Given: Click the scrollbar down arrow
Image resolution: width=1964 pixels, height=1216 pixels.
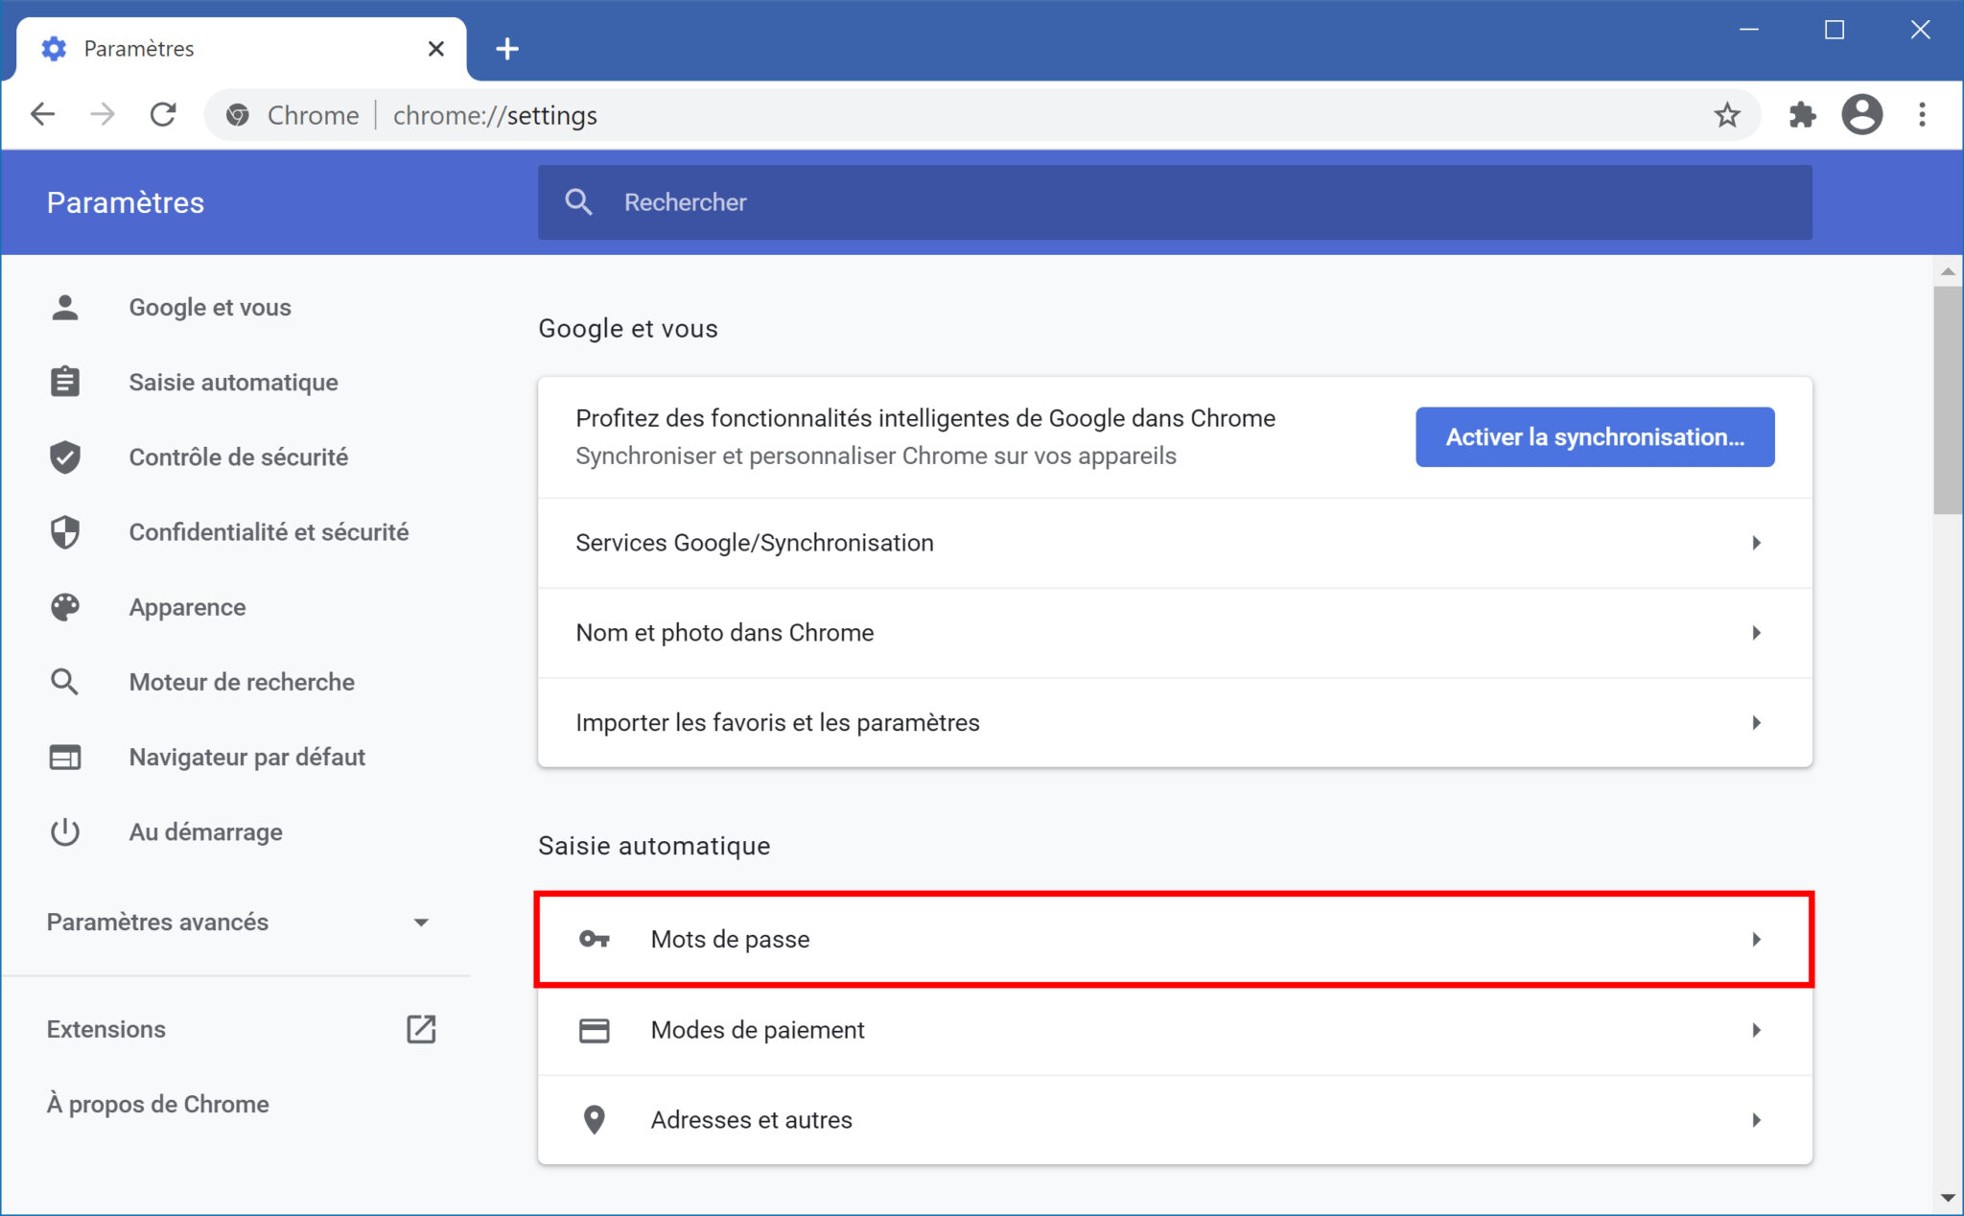Looking at the screenshot, I should coord(1948,1197).
